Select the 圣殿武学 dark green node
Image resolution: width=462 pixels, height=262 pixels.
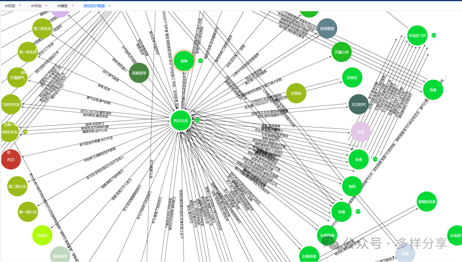click(x=139, y=73)
